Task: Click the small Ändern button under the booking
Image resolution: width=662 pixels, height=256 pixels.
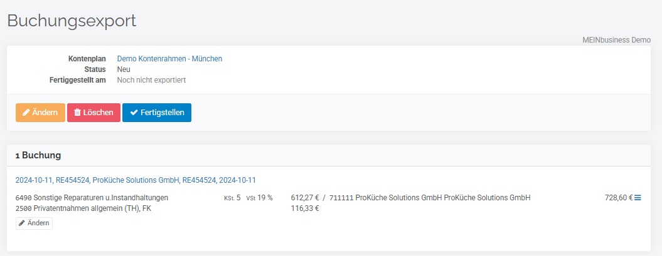Action: coord(34,223)
